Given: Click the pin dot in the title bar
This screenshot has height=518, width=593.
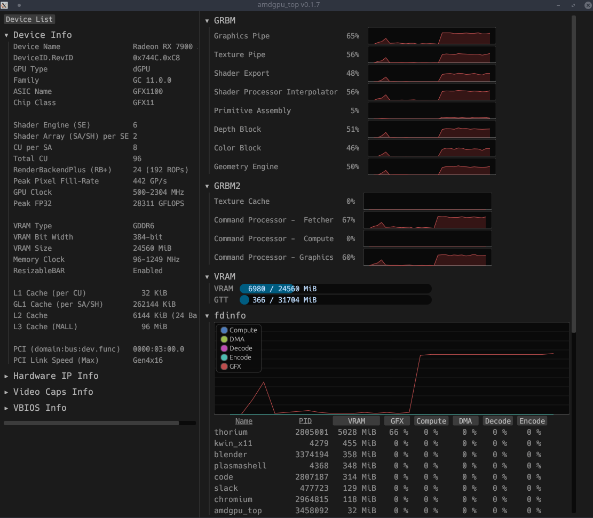Looking at the screenshot, I should point(19,5).
